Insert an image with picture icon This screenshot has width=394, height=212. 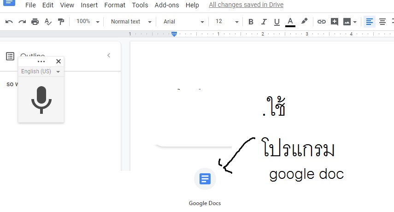point(347,22)
